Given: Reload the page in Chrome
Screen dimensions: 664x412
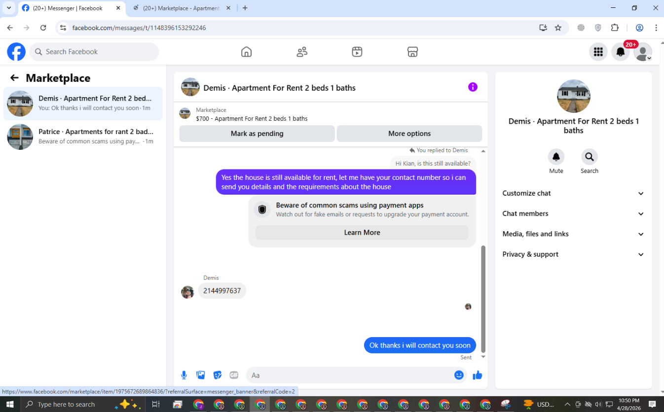Looking at the screenshot, I should (x=43, y=28).
